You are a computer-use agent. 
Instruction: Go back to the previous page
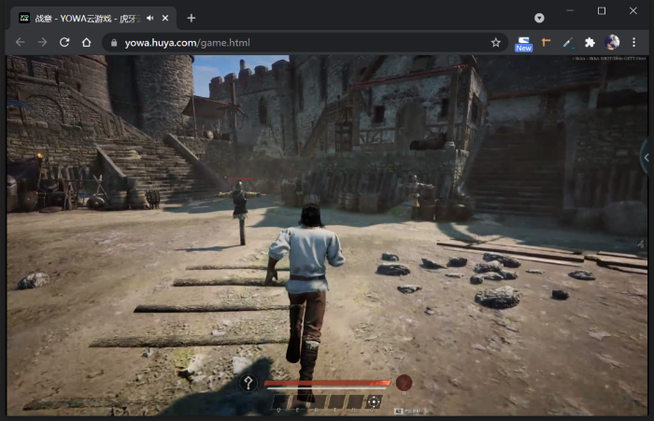tap(20, 42)
